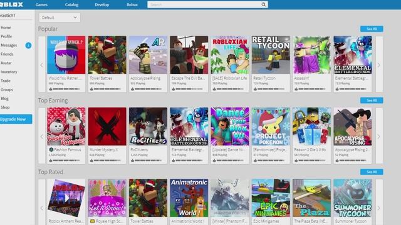The width and height of the screenshot is (401, 225).
Task: Click thumbs-up icon under Would You Rather
Action: [51, 89]
